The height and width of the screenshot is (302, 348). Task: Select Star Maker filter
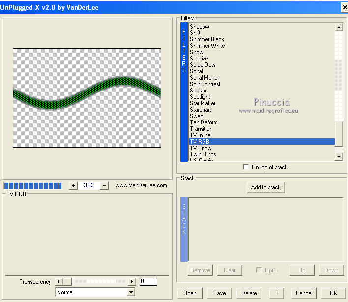tap(261, 103)
